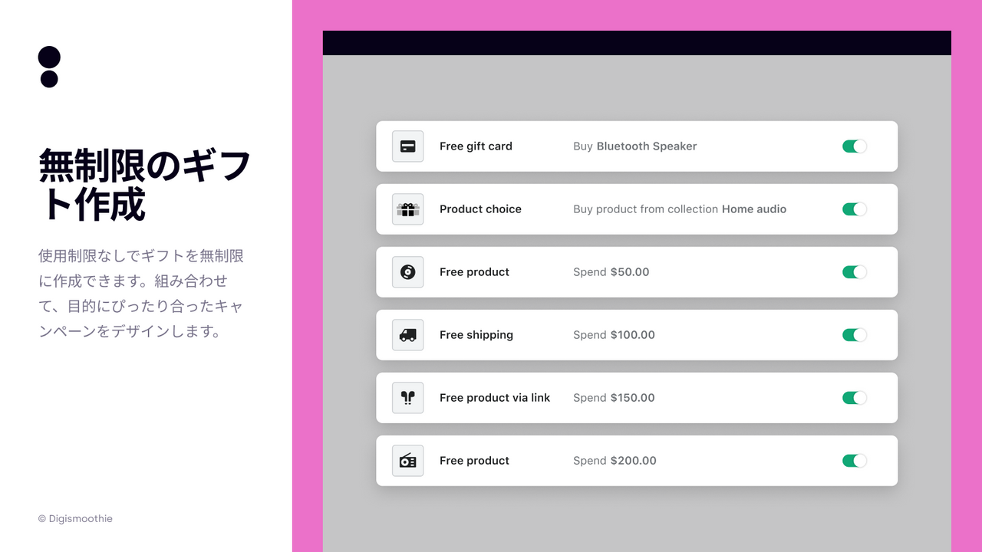
Task: Toggle the Spend $50.00 free product switch
Action: click(x=855, y=272)
